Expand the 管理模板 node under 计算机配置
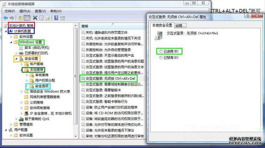 (11, 125)
